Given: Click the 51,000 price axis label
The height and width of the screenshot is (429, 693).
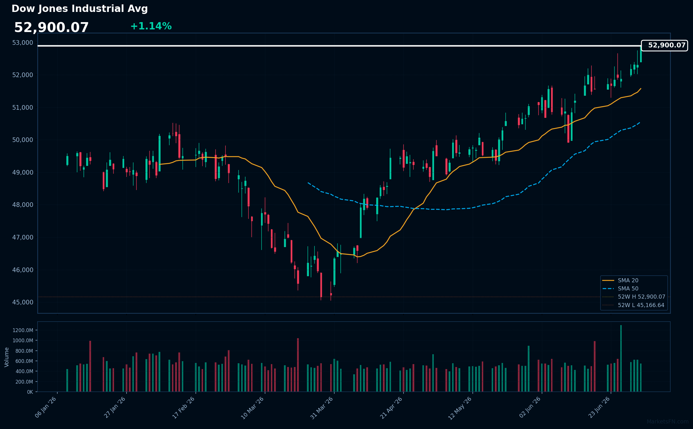Looking at the screenshot, I should pos(23,108).
